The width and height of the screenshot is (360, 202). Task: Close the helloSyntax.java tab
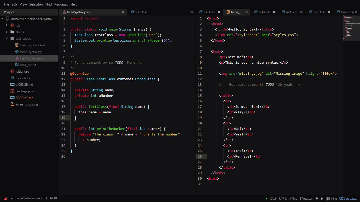pos(123,12)
